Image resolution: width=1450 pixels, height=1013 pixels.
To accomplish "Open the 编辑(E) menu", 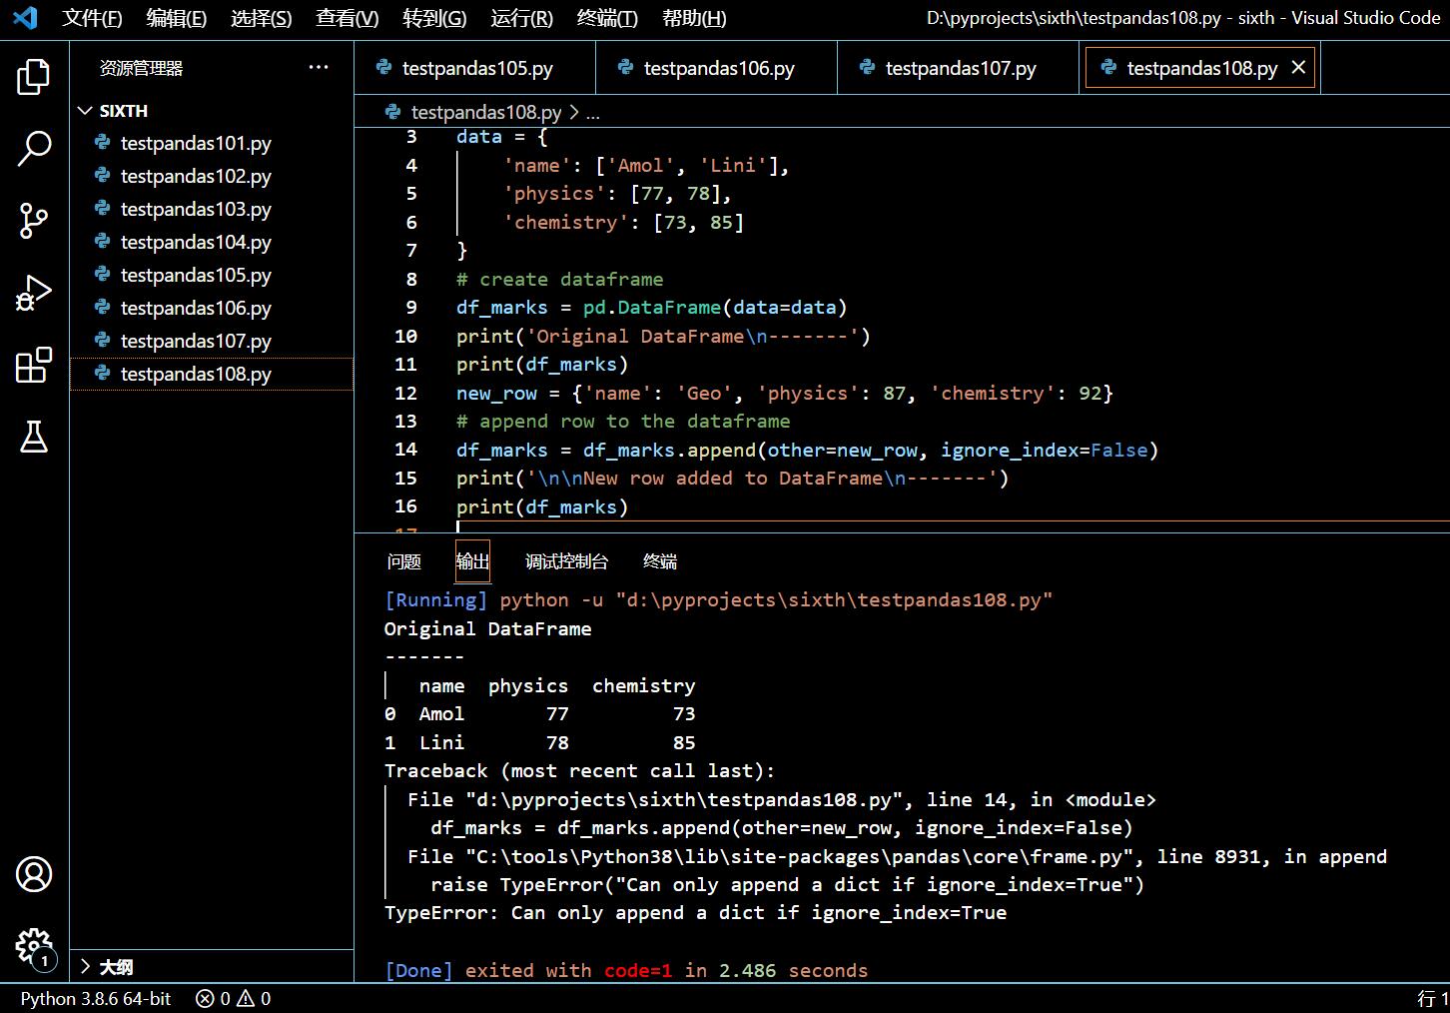I will click(x=176, y=18).
